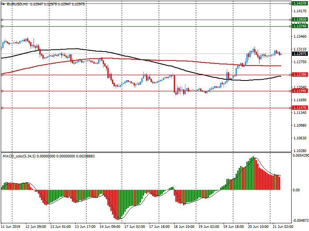Click the 1.10980 price scale value

pyautogui.click(x=300, y=126)
